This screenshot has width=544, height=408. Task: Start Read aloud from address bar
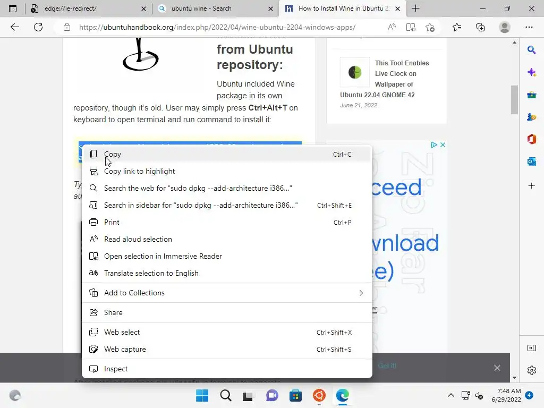392,28
